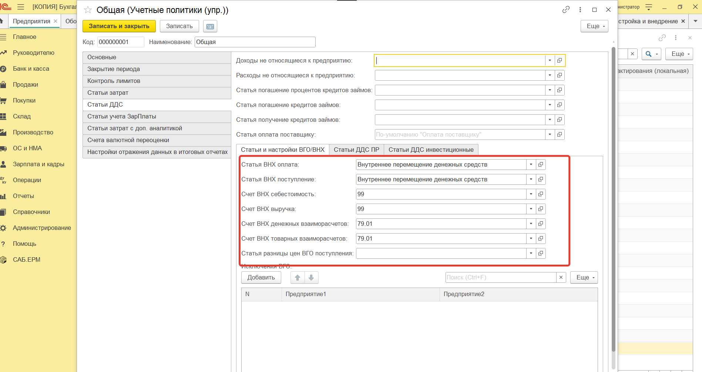Go to the Производство section in sidebar
Image resolution: width=702 pixels, height=372 pixels.
pos(33,133)
